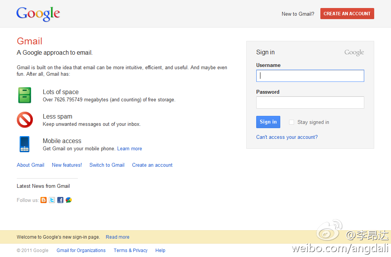Enable the Stay signed in checkbox
The image size is (391, 257).
[291, 122]
